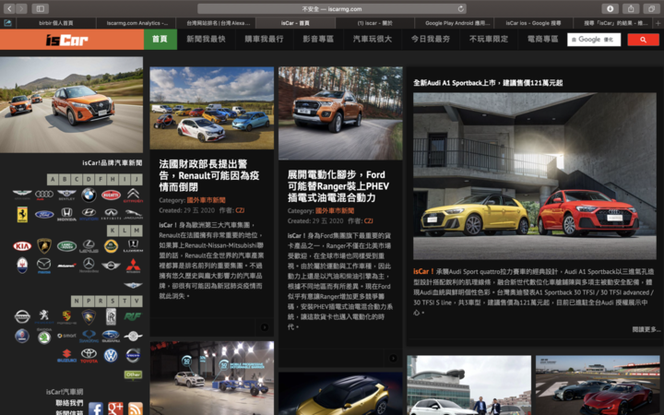Screen dimensions: 664x415
Task: Select the Bentley brand logo
Action: coord(66,195)
